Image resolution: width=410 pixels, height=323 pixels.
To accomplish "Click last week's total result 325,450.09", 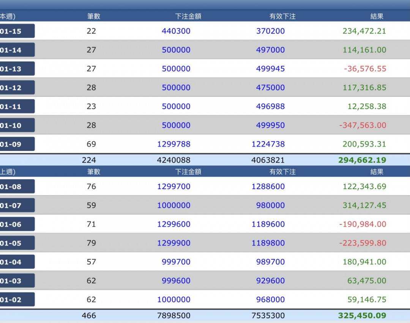I will (362, 315).
